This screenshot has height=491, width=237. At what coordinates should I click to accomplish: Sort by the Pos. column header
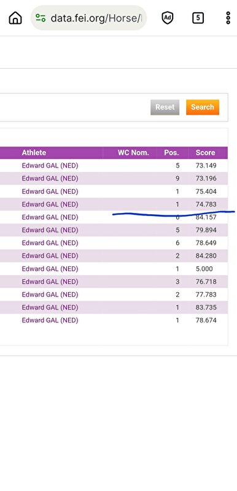[x=171, y=153]
